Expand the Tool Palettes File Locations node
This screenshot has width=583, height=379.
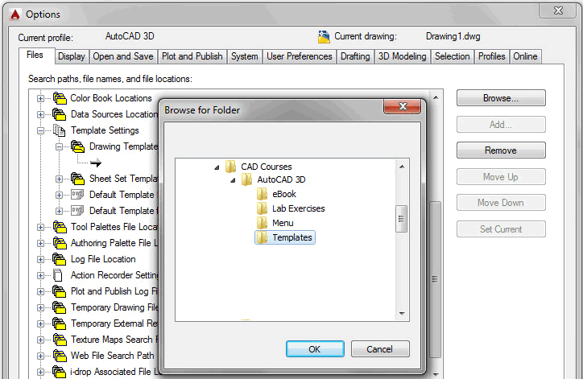click(40, 228)
